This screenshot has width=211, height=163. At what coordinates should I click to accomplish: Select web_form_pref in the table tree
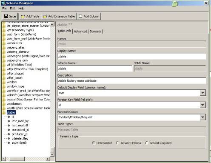click(29, 39)
